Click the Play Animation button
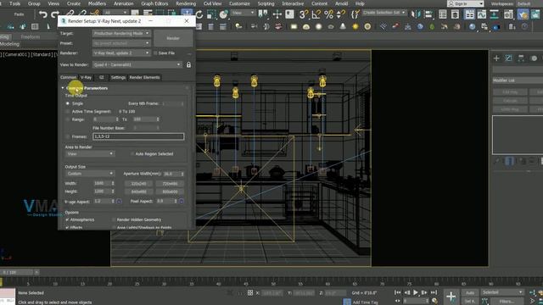The width and height of the screenshot is (543, 305). pos(416,292)
